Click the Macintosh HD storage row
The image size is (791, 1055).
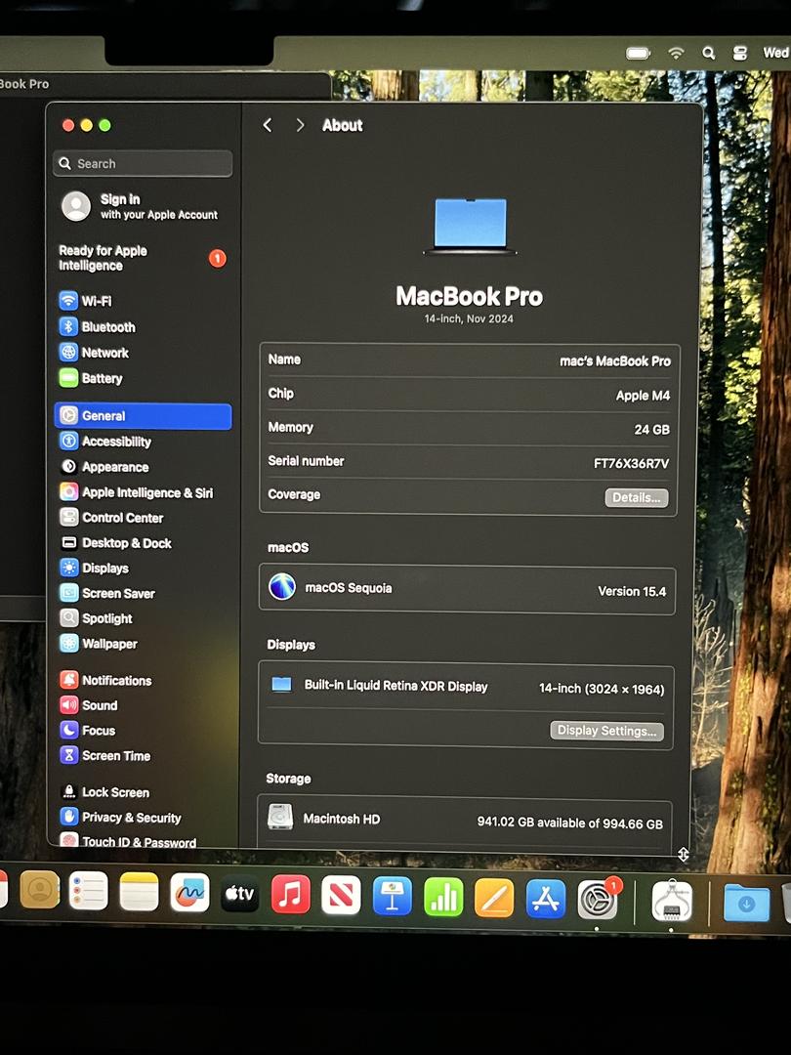465,821
